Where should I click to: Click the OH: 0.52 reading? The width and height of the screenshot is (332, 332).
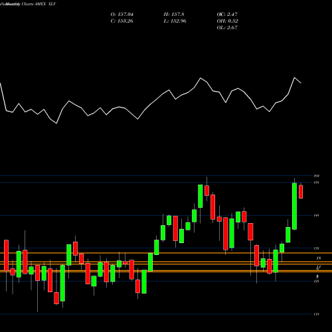pos(227,21)
